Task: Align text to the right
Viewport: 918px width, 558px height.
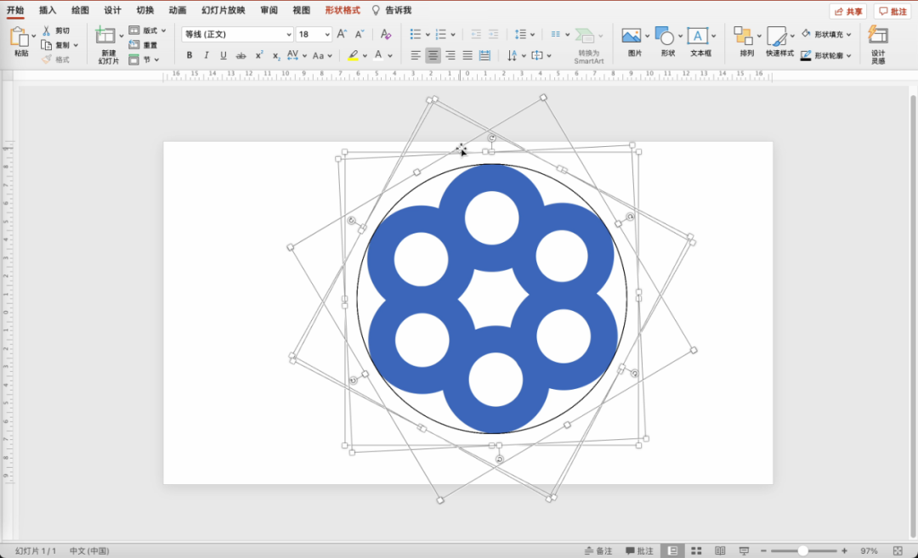Action: [x=450, y=55]
